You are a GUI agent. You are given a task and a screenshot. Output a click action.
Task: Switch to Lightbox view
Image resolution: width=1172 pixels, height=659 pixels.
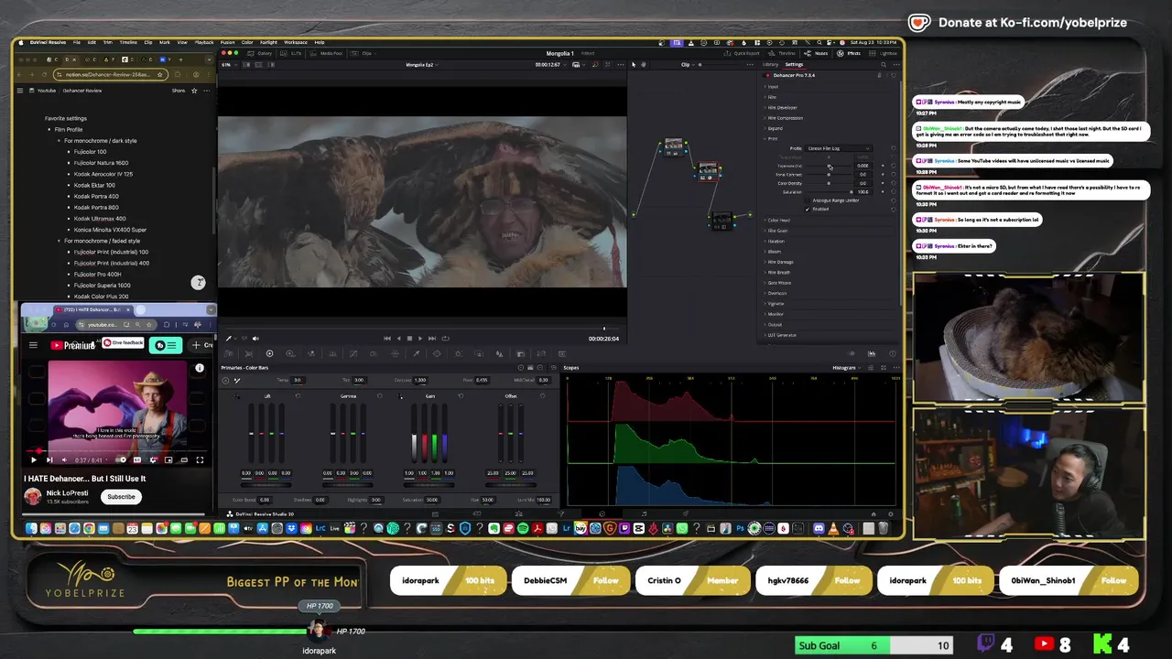[883, 53]
